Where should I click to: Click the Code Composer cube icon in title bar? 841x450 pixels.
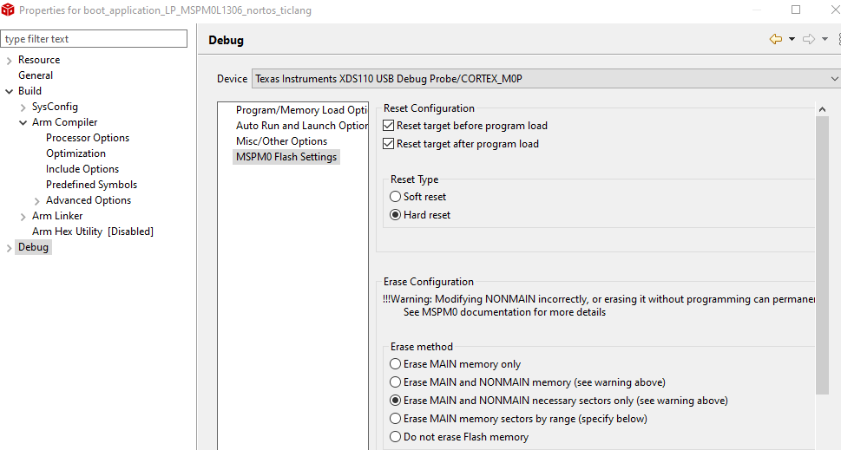click(x=9, y=10)
